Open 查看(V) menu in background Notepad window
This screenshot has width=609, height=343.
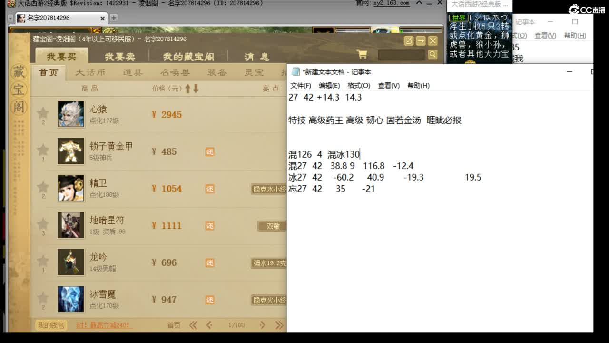click(x=545, y=36)
